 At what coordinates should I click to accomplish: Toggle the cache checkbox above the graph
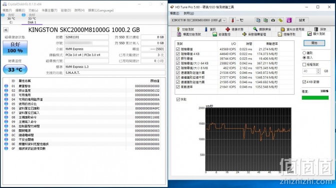coord(178,99)
